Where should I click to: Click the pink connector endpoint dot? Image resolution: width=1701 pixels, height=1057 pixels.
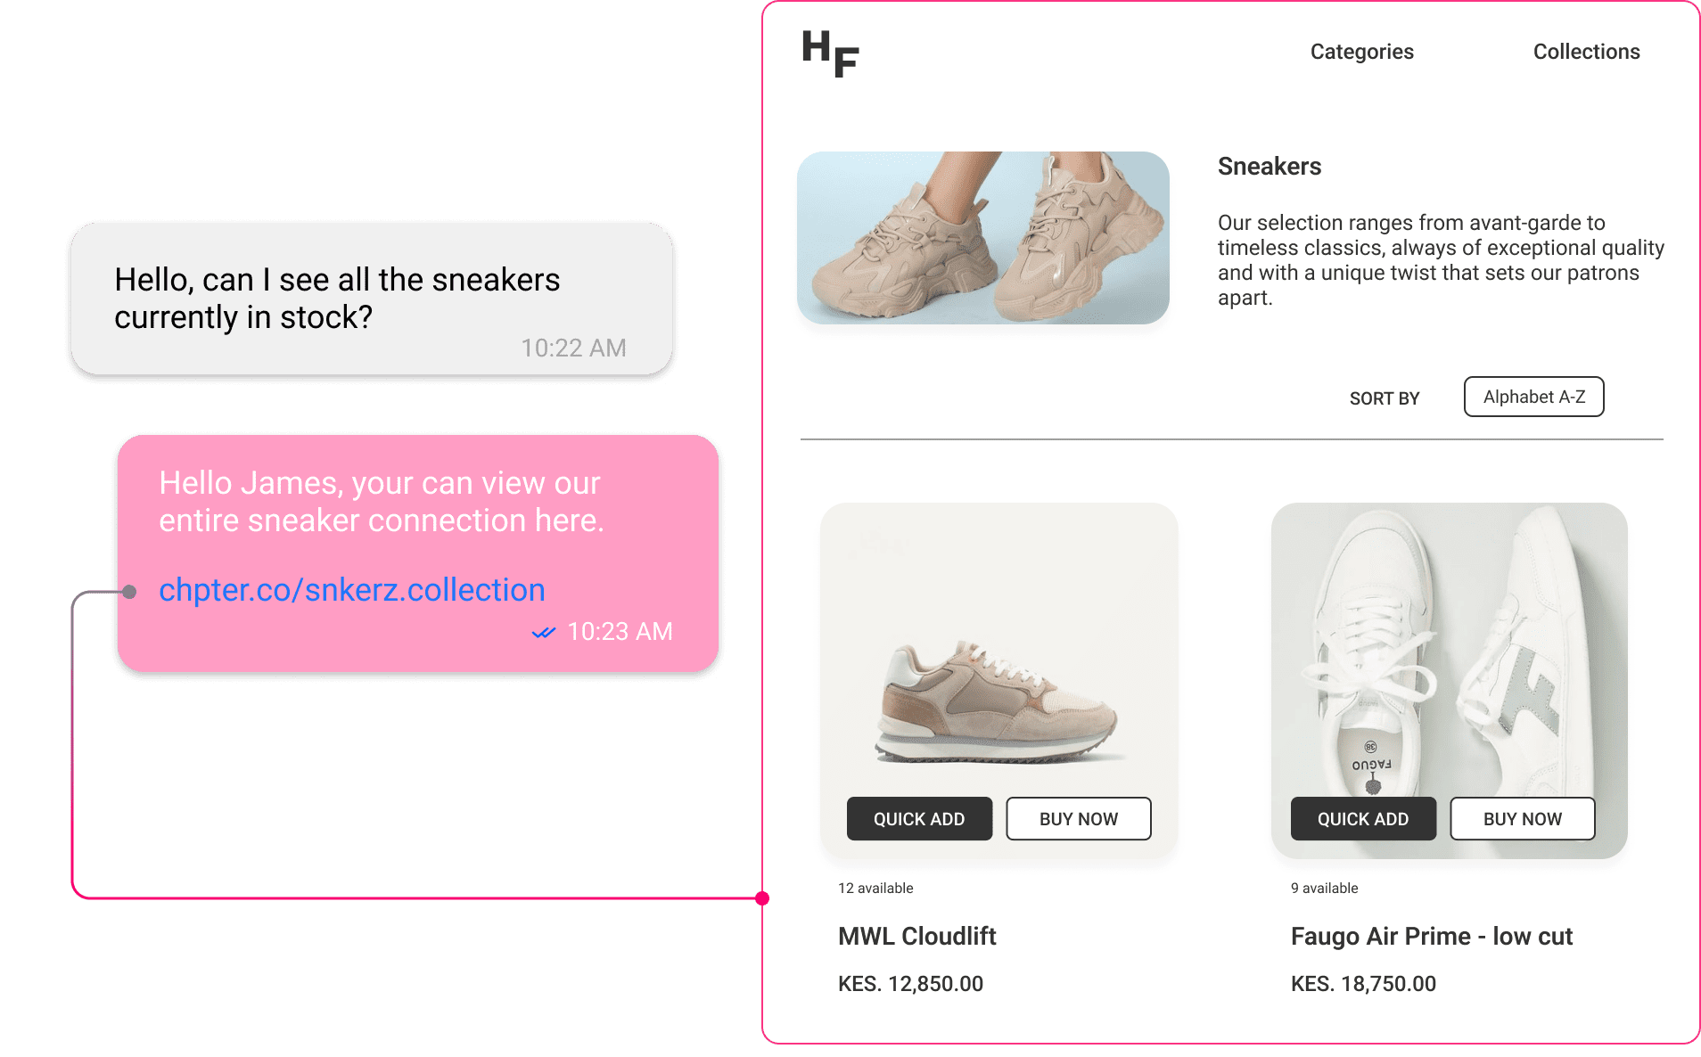coord(762,898)
